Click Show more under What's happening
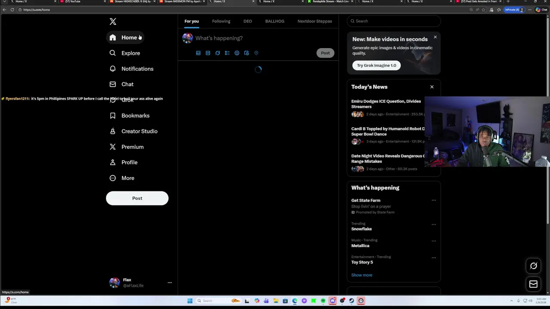The height and width of the screenshot is (309, 550). 362,275
